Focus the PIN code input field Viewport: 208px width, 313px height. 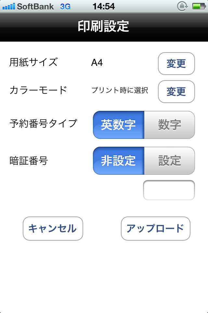169,190
